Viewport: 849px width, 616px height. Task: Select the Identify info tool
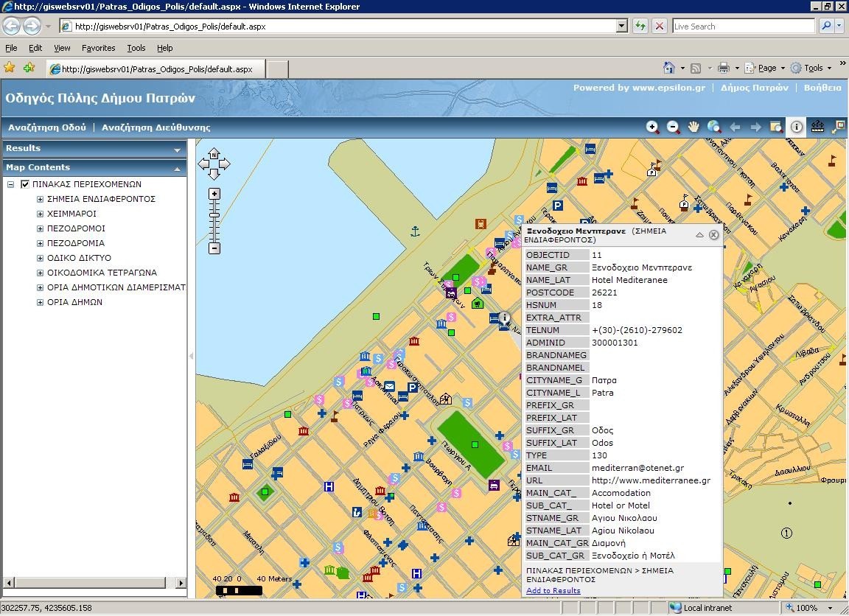[797, 127]
